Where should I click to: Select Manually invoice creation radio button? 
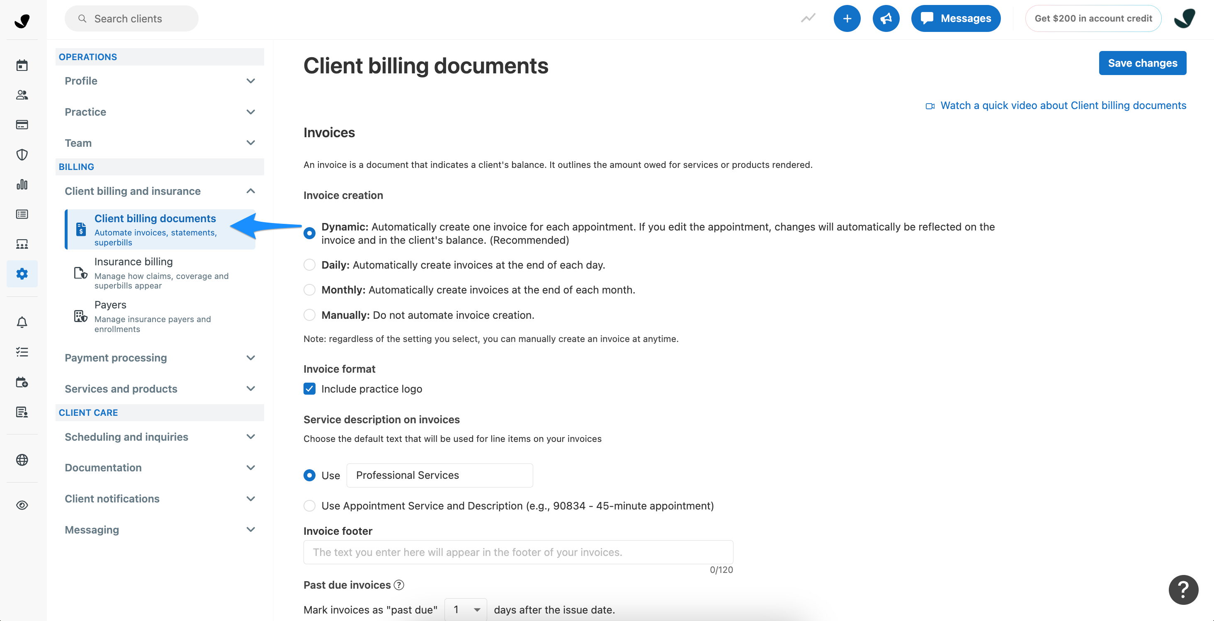pos(309,315)
